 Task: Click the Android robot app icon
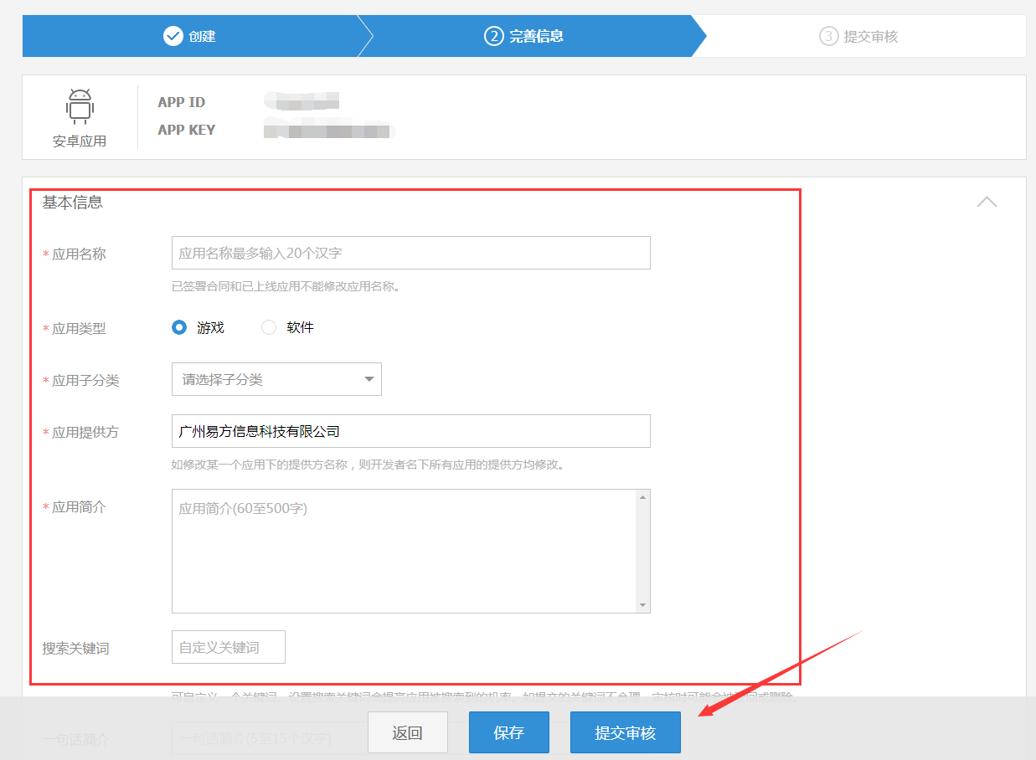tap(80, 106)
